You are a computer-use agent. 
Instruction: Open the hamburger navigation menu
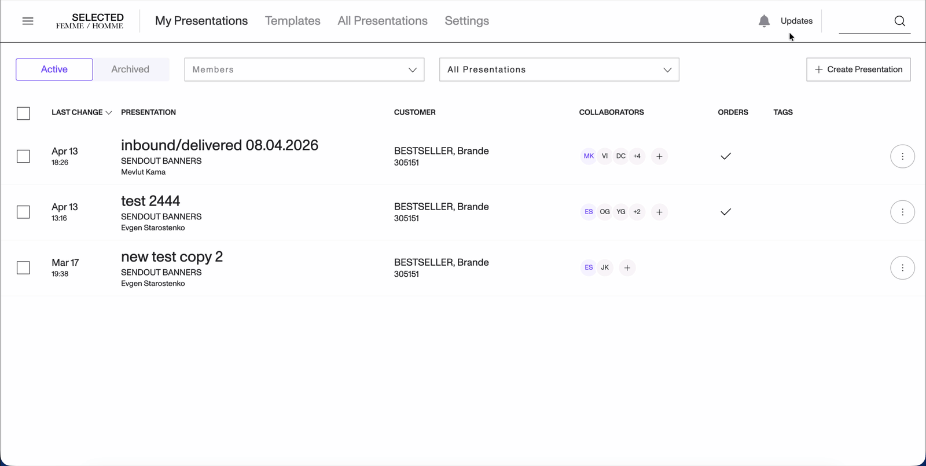coord(28,21)
